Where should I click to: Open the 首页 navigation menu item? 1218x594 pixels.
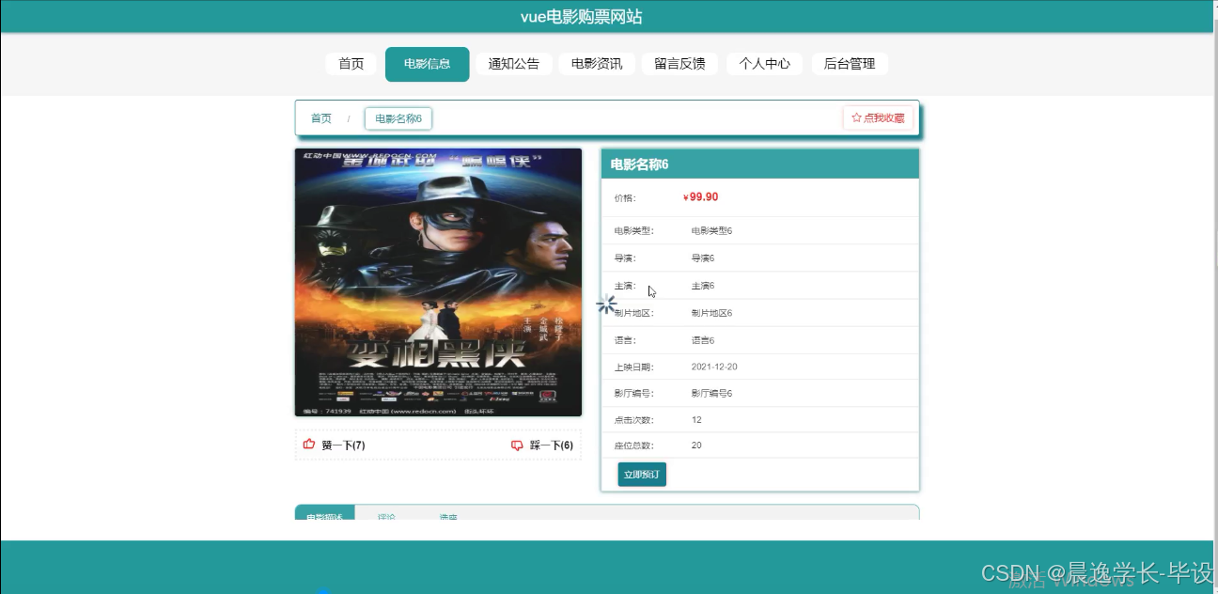pyautogui.click(x=351, y=64)
